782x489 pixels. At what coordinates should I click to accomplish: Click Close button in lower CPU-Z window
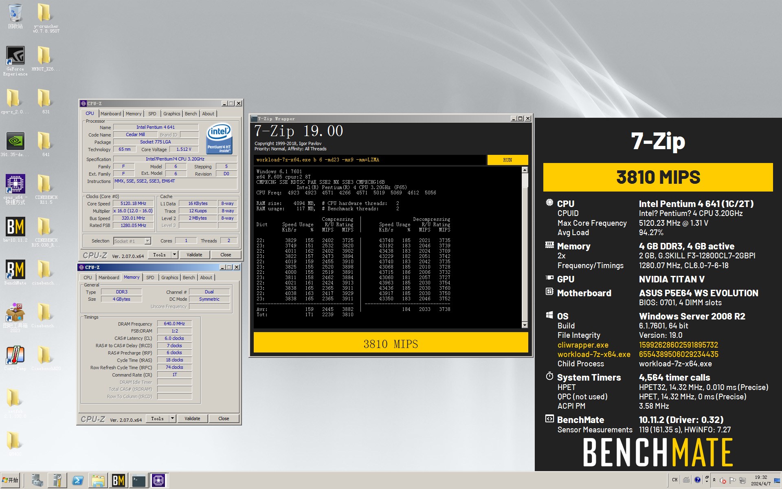point(224,419)
